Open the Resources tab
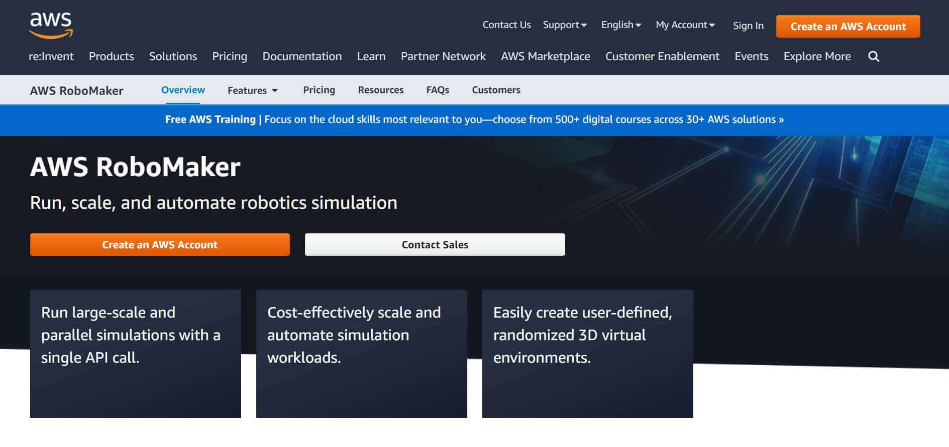This screenshot has height=447, width=949. pos(380,90)
